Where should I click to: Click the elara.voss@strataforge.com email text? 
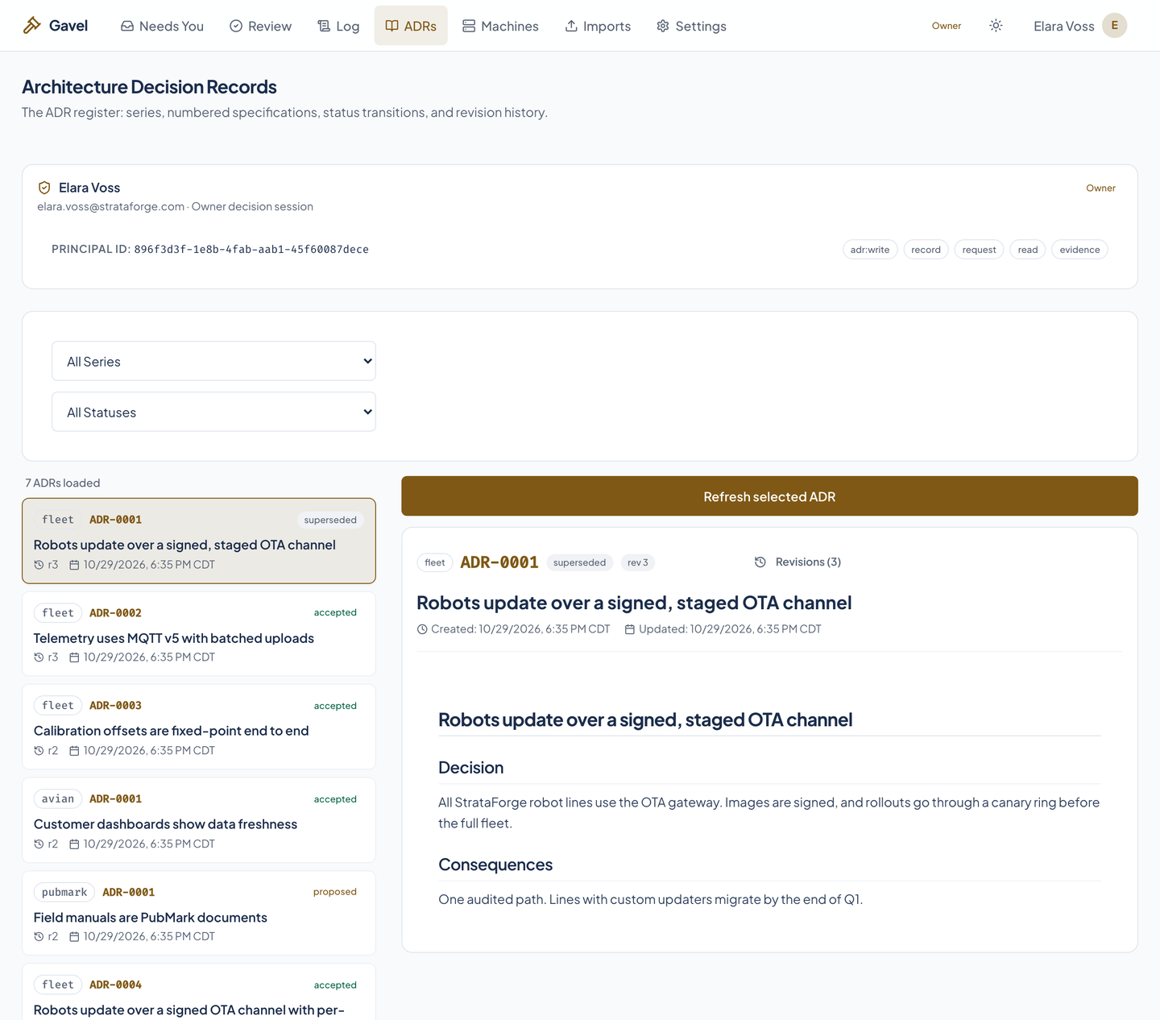pos(111,206)
